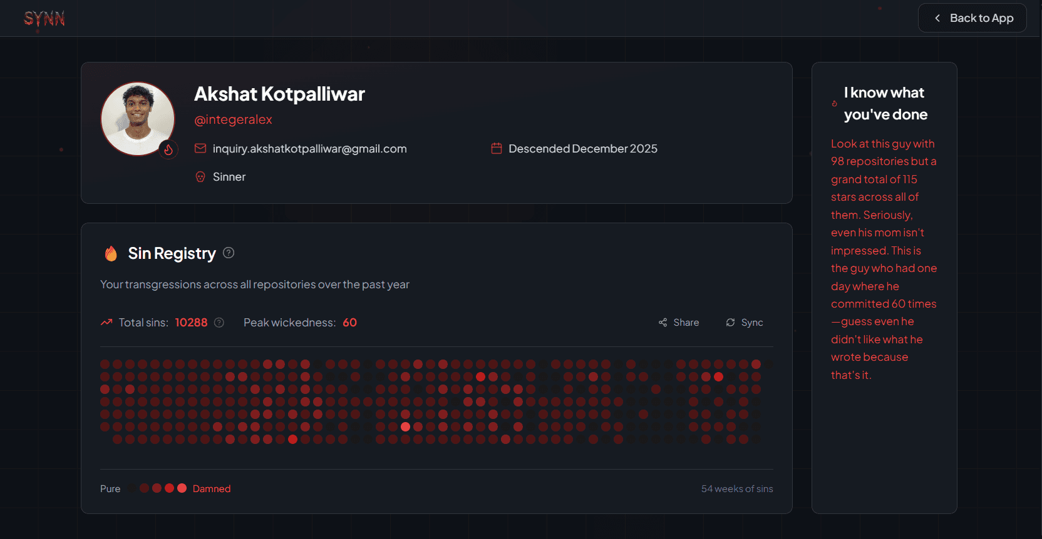The width and height of the screenshot is (1042, 539).
Task: Click the 54 weeks of sins label
Action: (x=736, y=489)
